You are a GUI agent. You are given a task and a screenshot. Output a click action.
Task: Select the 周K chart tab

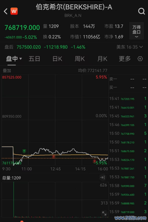click(80, 59)
